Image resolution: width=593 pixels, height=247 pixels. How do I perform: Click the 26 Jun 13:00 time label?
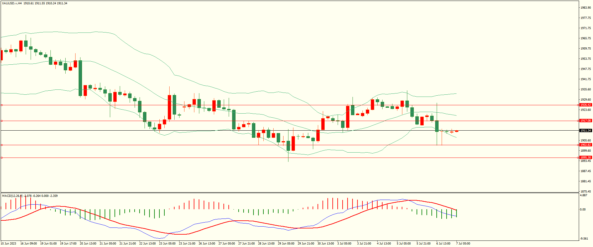(x=207, y=244)
